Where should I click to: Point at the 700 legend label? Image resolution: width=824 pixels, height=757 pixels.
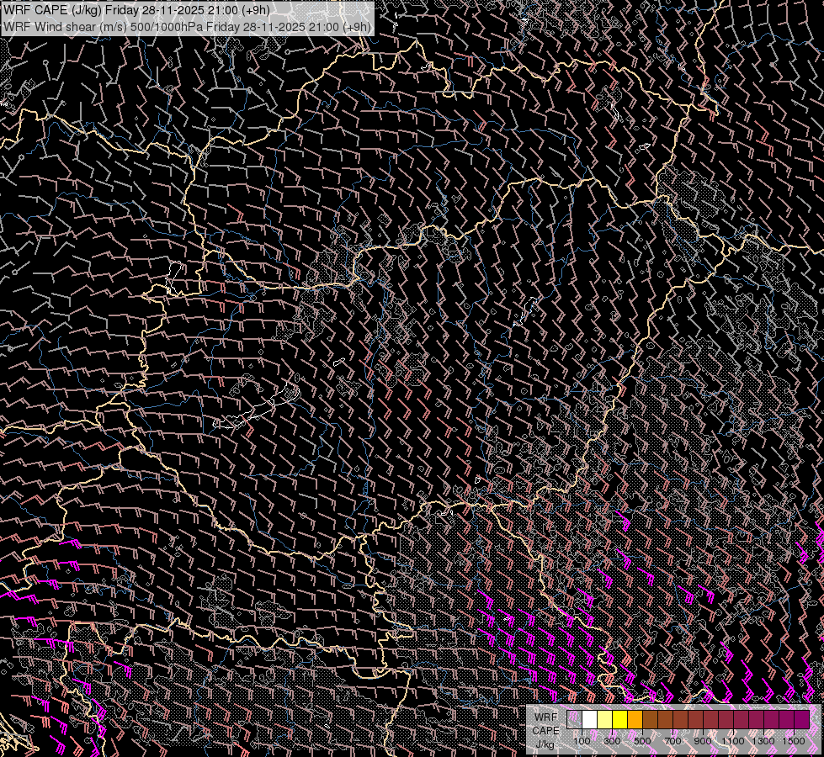point(672,741)
